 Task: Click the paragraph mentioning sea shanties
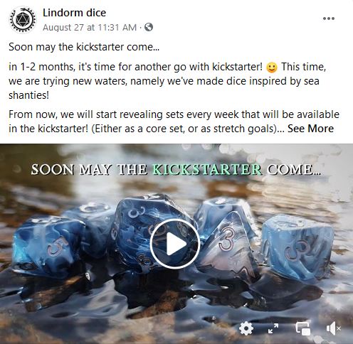coord(167,81)
